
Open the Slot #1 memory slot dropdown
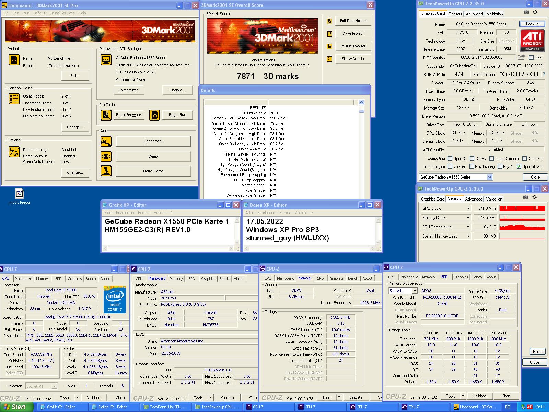point(414,291)
